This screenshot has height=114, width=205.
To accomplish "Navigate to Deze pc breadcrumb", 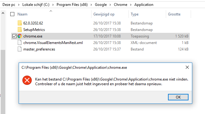I will point(9,5).
